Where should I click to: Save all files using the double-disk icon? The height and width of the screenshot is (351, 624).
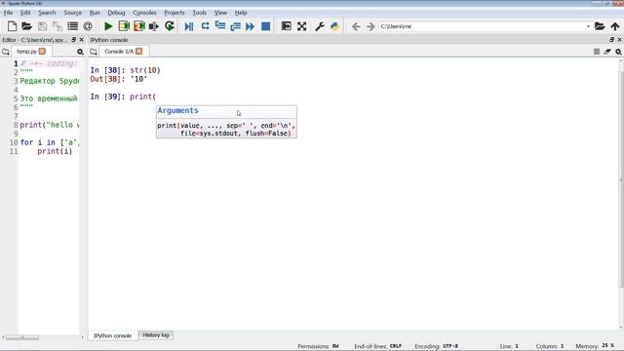click(x=58, y=26)
